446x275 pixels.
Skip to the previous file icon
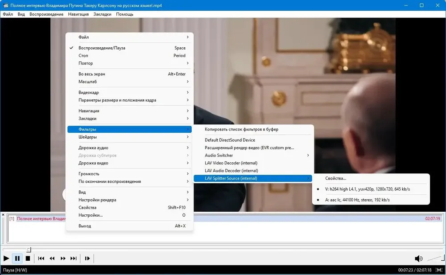(41, 258)
